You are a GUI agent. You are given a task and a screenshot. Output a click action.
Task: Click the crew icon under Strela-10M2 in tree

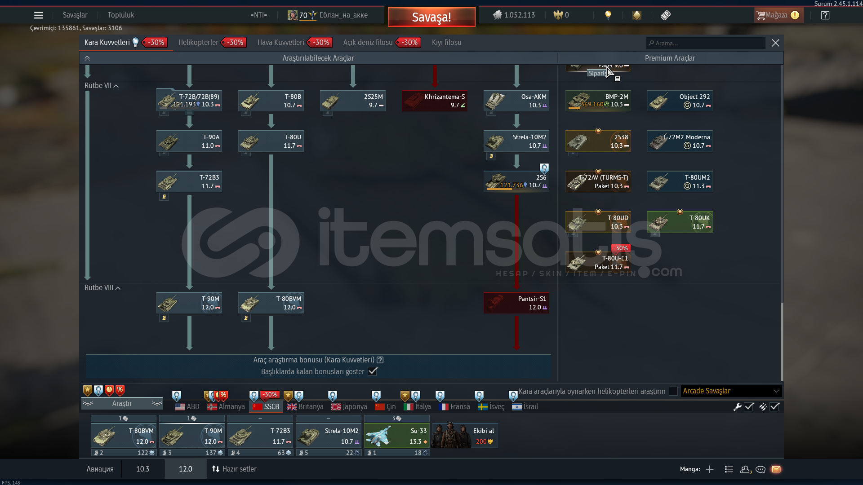click(491, 156)
